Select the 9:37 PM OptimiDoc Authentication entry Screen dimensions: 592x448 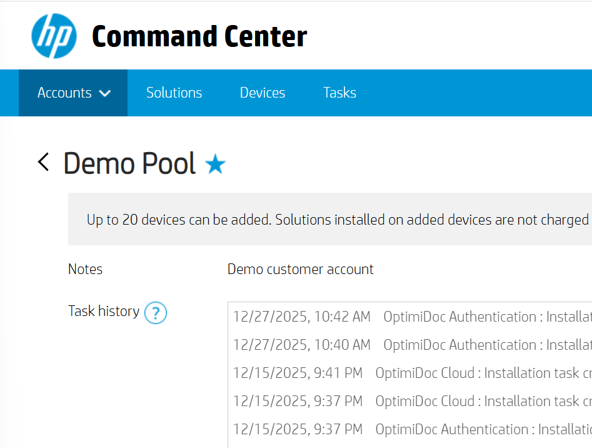[409, 429]
